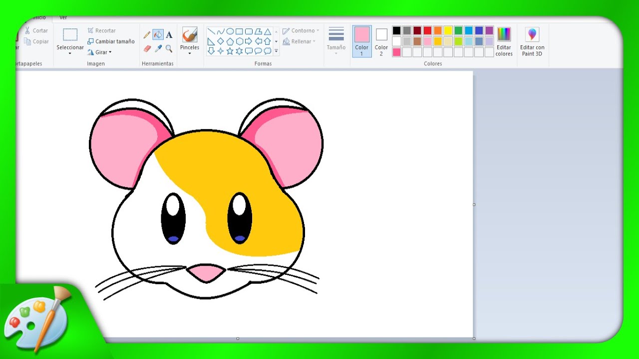Click the hamster's pink nose
The image size is (639, 359).
[206, 273]
